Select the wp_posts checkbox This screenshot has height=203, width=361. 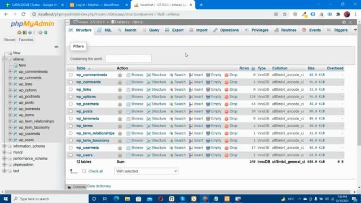tap(71, 111)
